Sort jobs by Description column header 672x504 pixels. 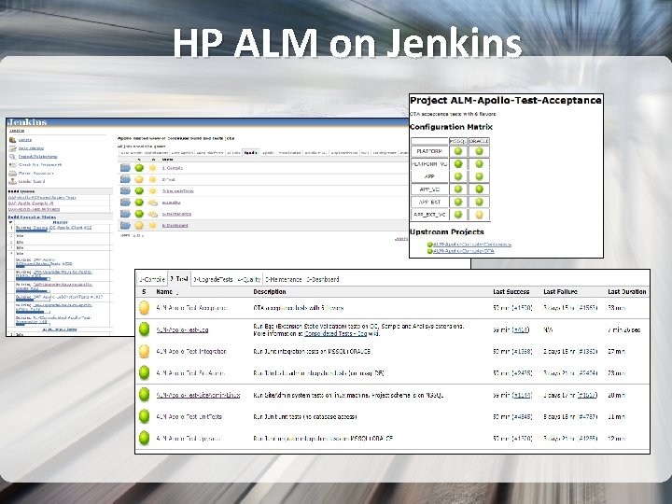coord(269,292)
